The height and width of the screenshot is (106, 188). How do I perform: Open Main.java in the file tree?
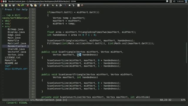tap(14, 38)
